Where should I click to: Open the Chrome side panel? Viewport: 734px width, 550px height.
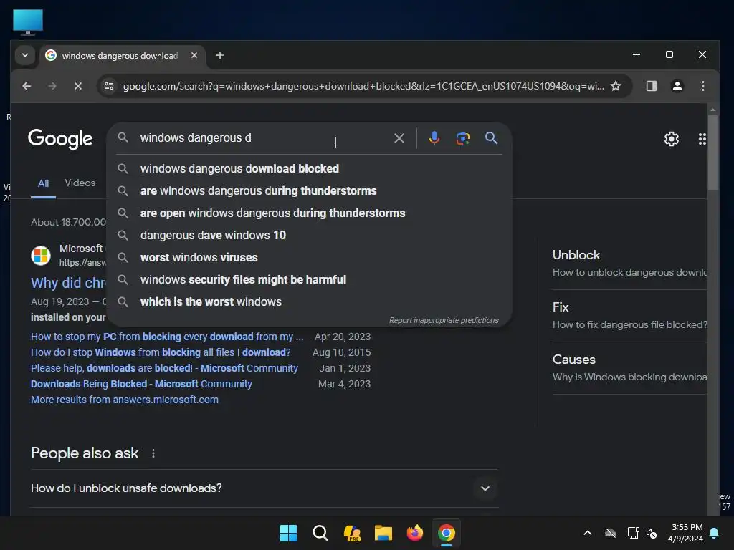point(651,86)
